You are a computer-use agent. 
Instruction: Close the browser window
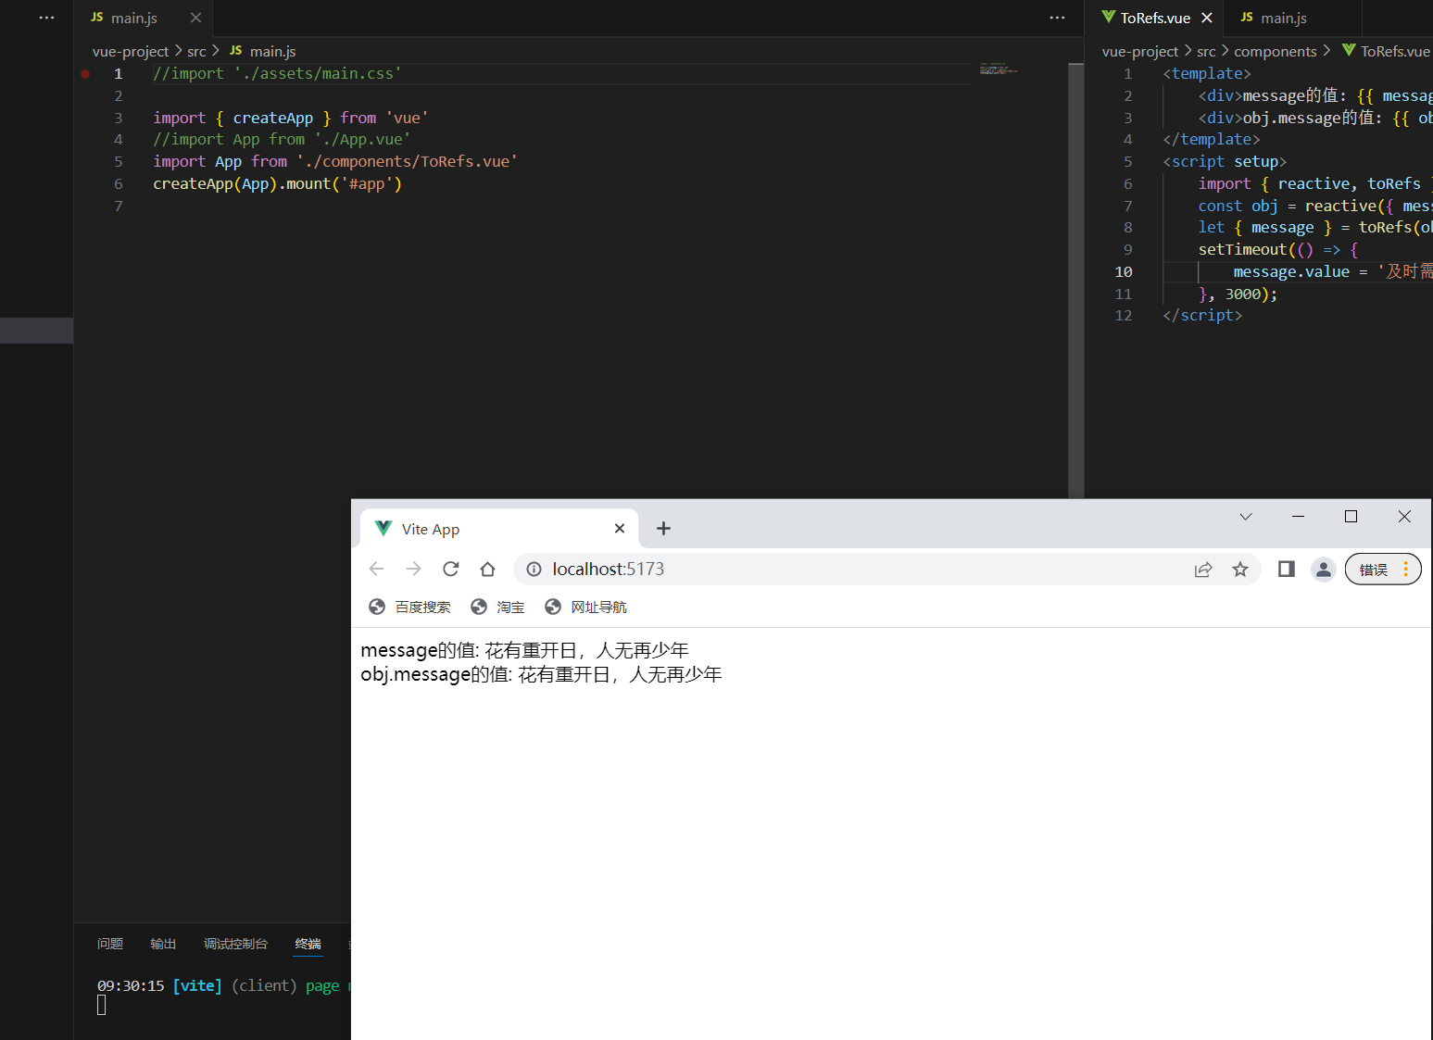pyautogui.click(x=1404, y=517)
